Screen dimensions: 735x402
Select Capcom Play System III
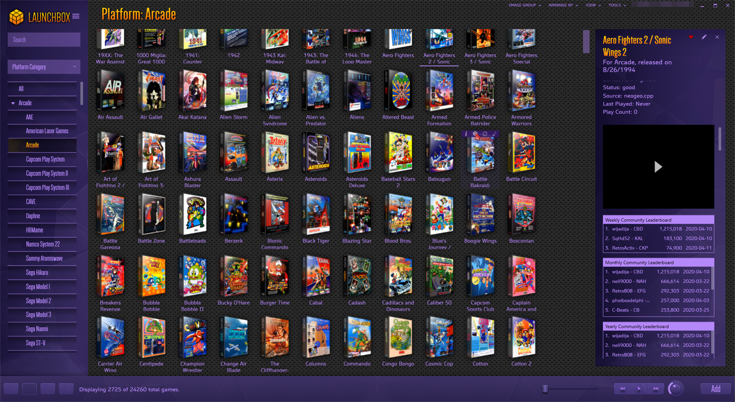point(42,188)
